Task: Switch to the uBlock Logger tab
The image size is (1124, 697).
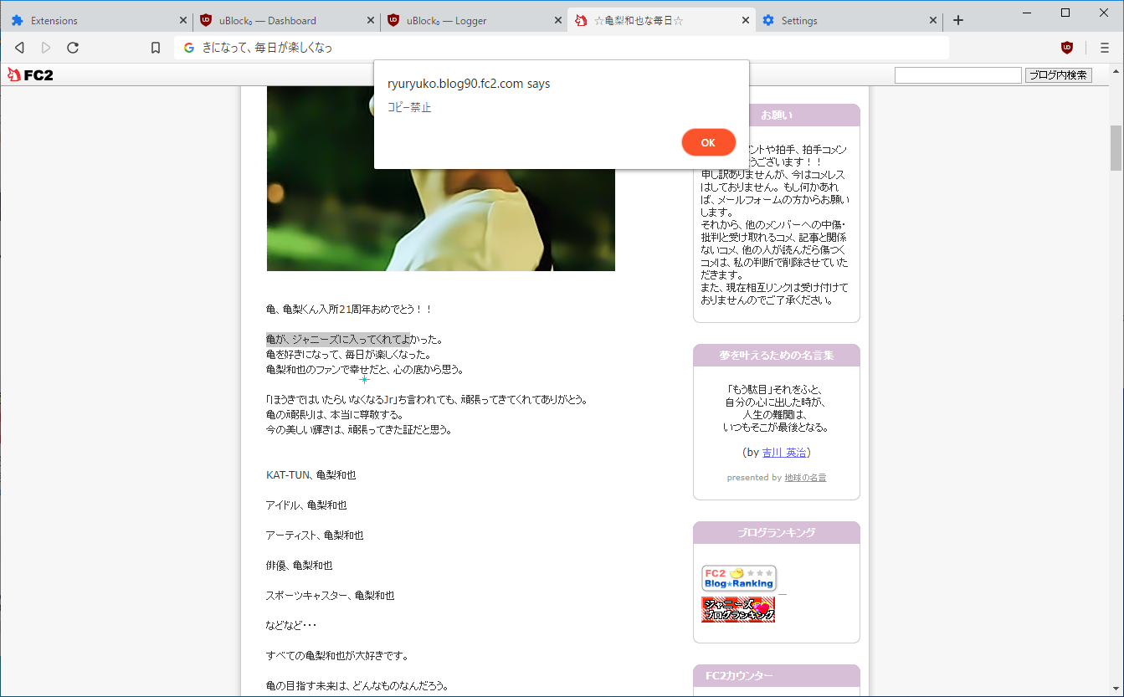Action: coord(473,20)
